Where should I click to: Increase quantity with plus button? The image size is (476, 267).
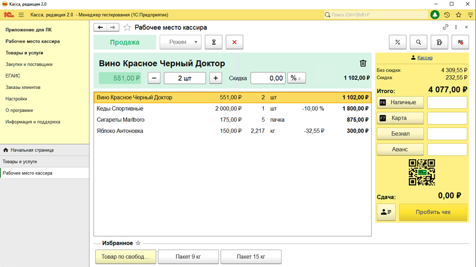[216, 78]
